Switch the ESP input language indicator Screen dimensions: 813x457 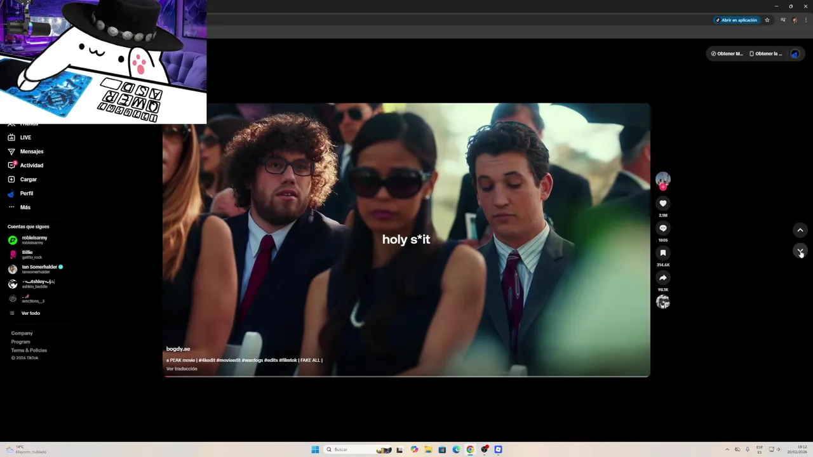[760, 449]
